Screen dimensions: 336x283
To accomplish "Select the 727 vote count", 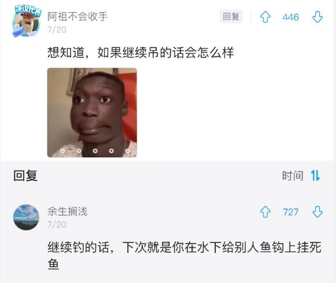I will pos(291,212).
